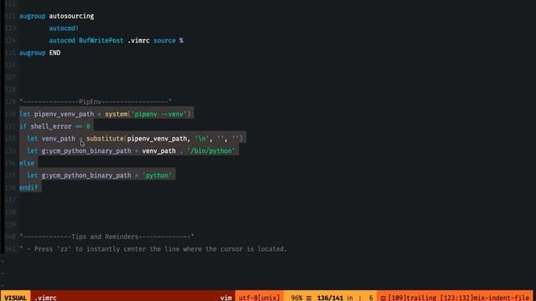Viewport: 536px width, 301px height.
Task: Click '.vimrc' pattern in autocmd line
Action: point(138,40)
